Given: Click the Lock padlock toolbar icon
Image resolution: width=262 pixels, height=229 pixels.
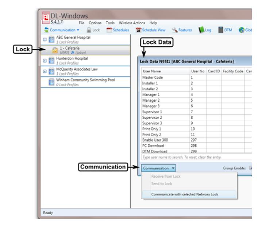Looking at the screenshot, I should [89, 30].
